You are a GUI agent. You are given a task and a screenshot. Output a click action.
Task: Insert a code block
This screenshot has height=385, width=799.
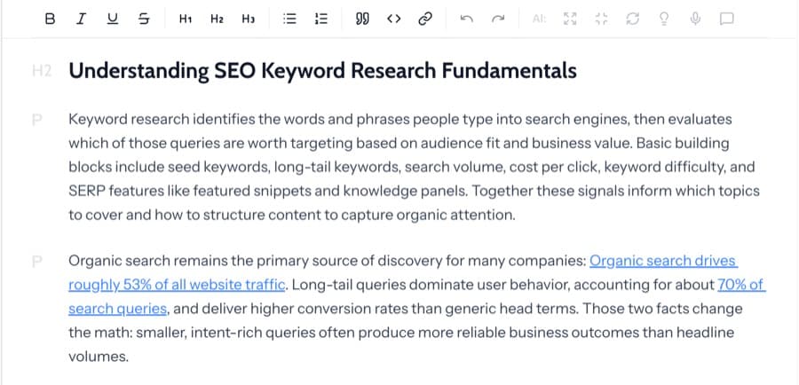393,18
